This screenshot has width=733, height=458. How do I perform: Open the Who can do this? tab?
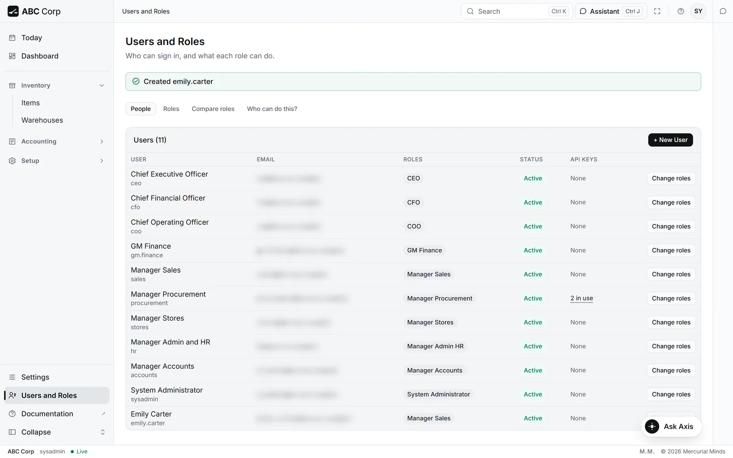272,109
